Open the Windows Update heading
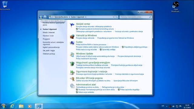194x109 pixels. tap(85, 54)
